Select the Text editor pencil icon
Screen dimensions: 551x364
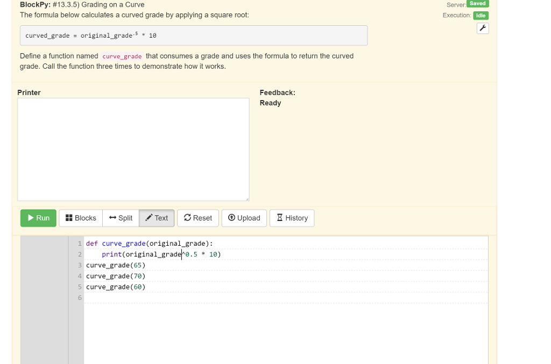coord(156,218)
